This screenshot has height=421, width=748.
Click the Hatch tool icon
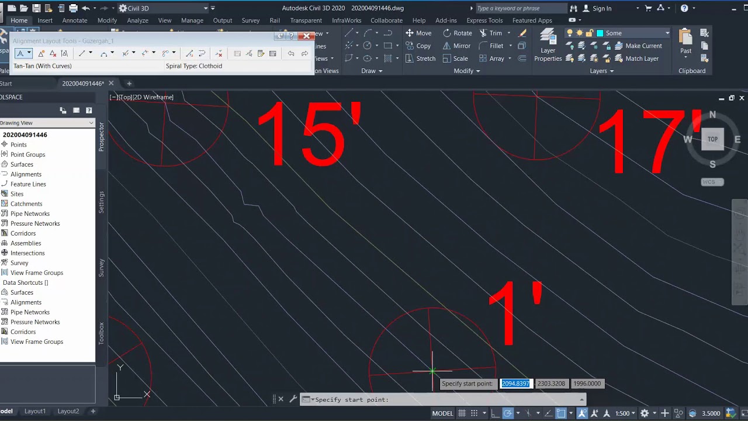coord(388,58)
